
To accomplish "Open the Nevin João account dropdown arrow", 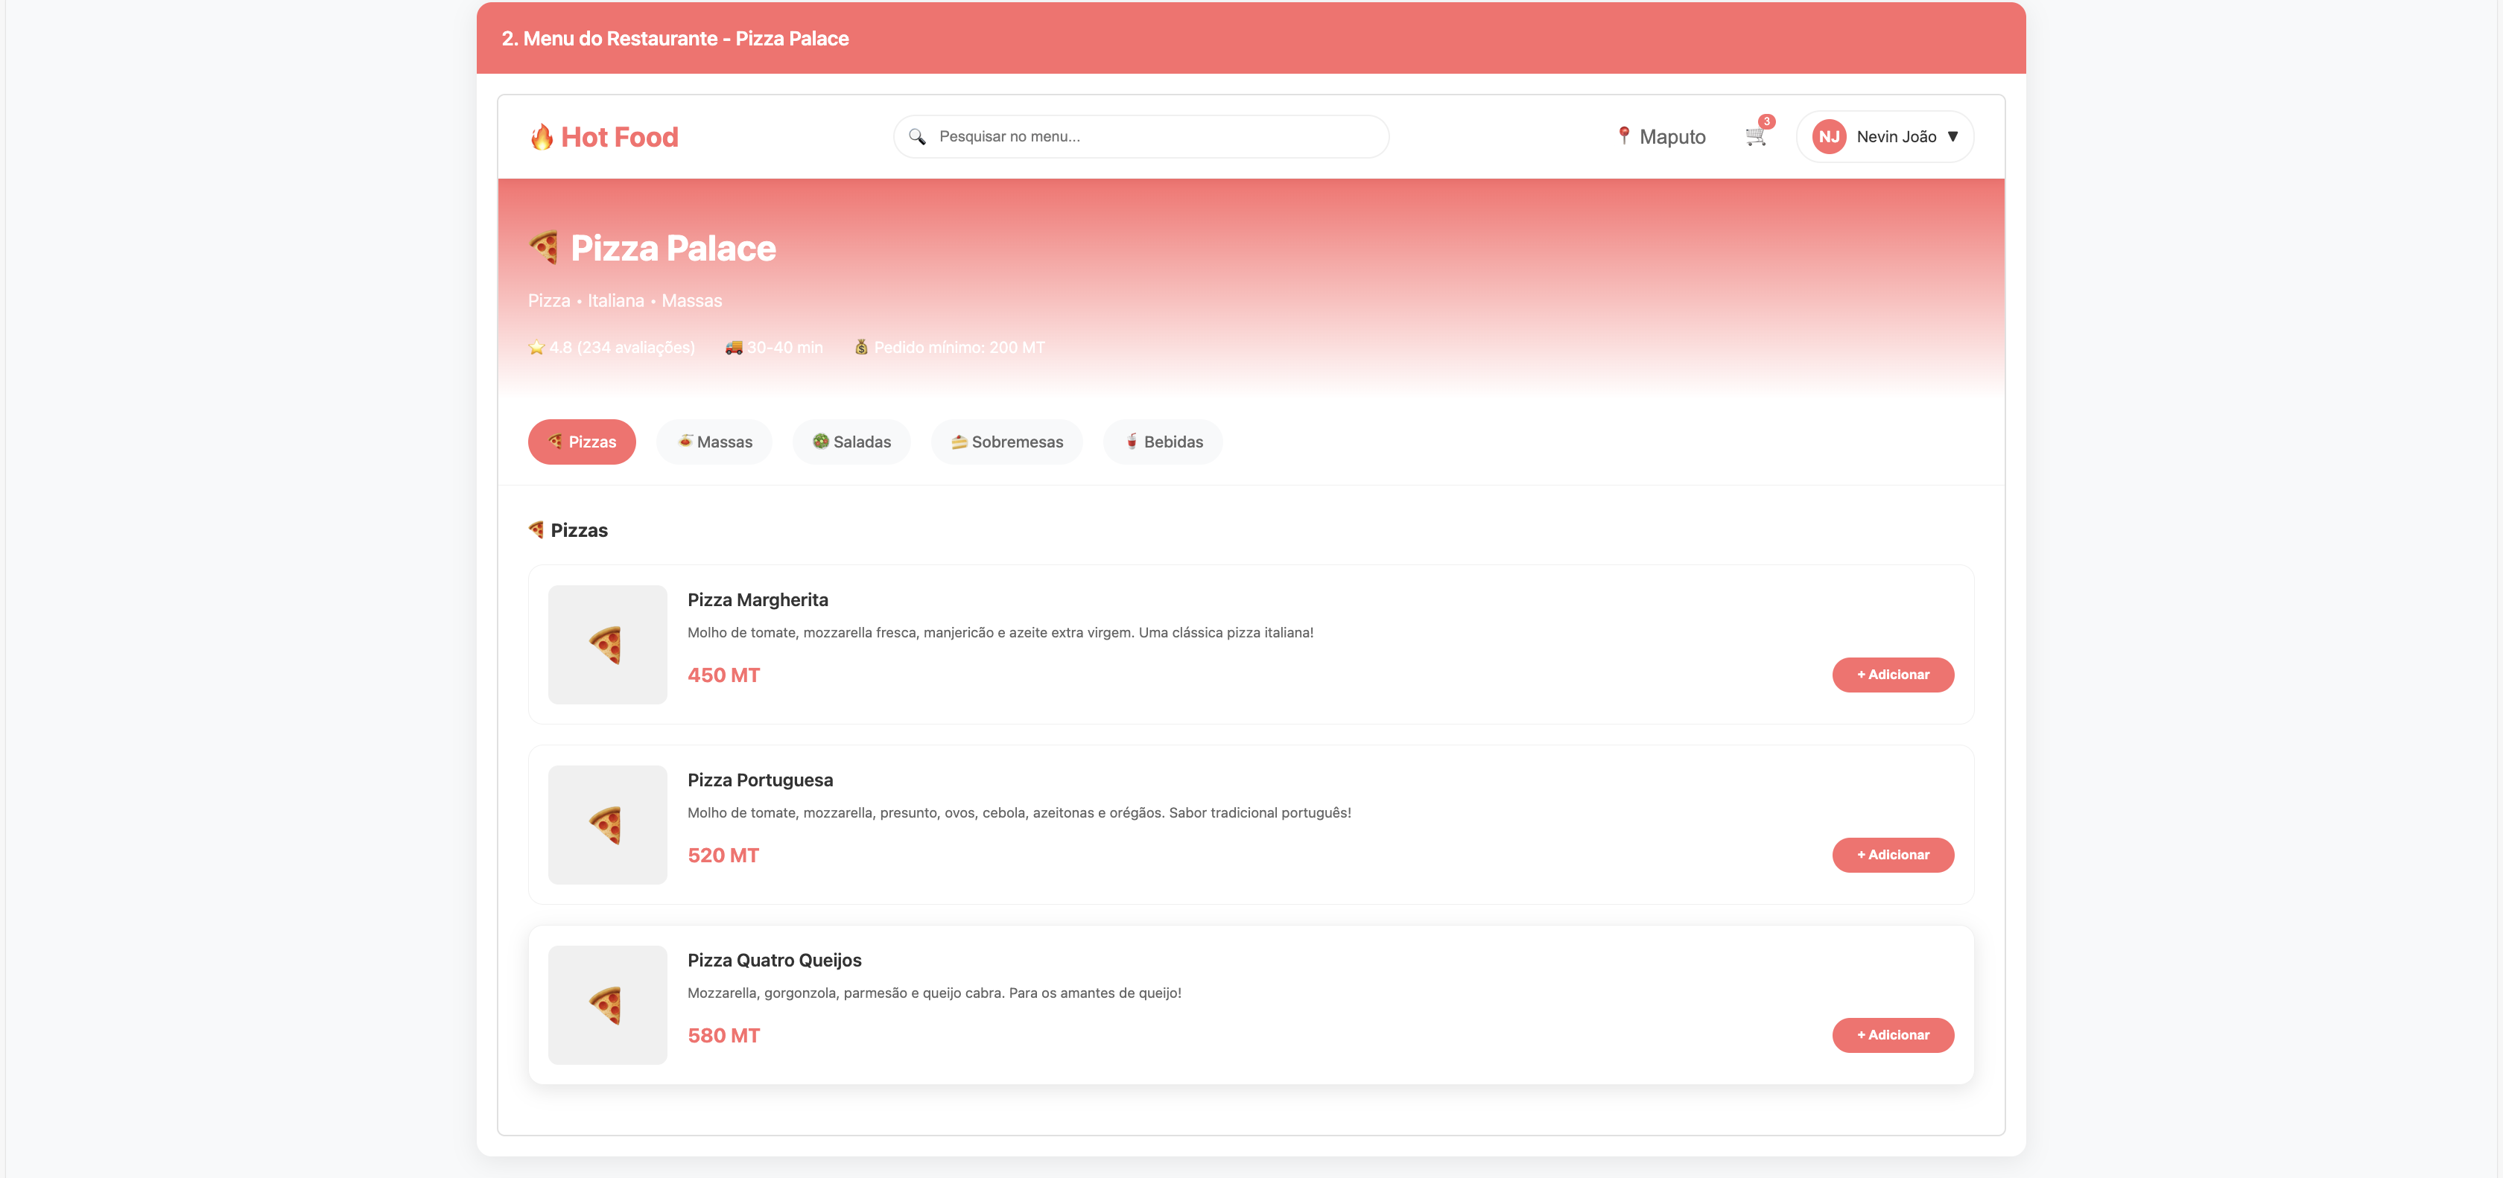I will 1954,137.
